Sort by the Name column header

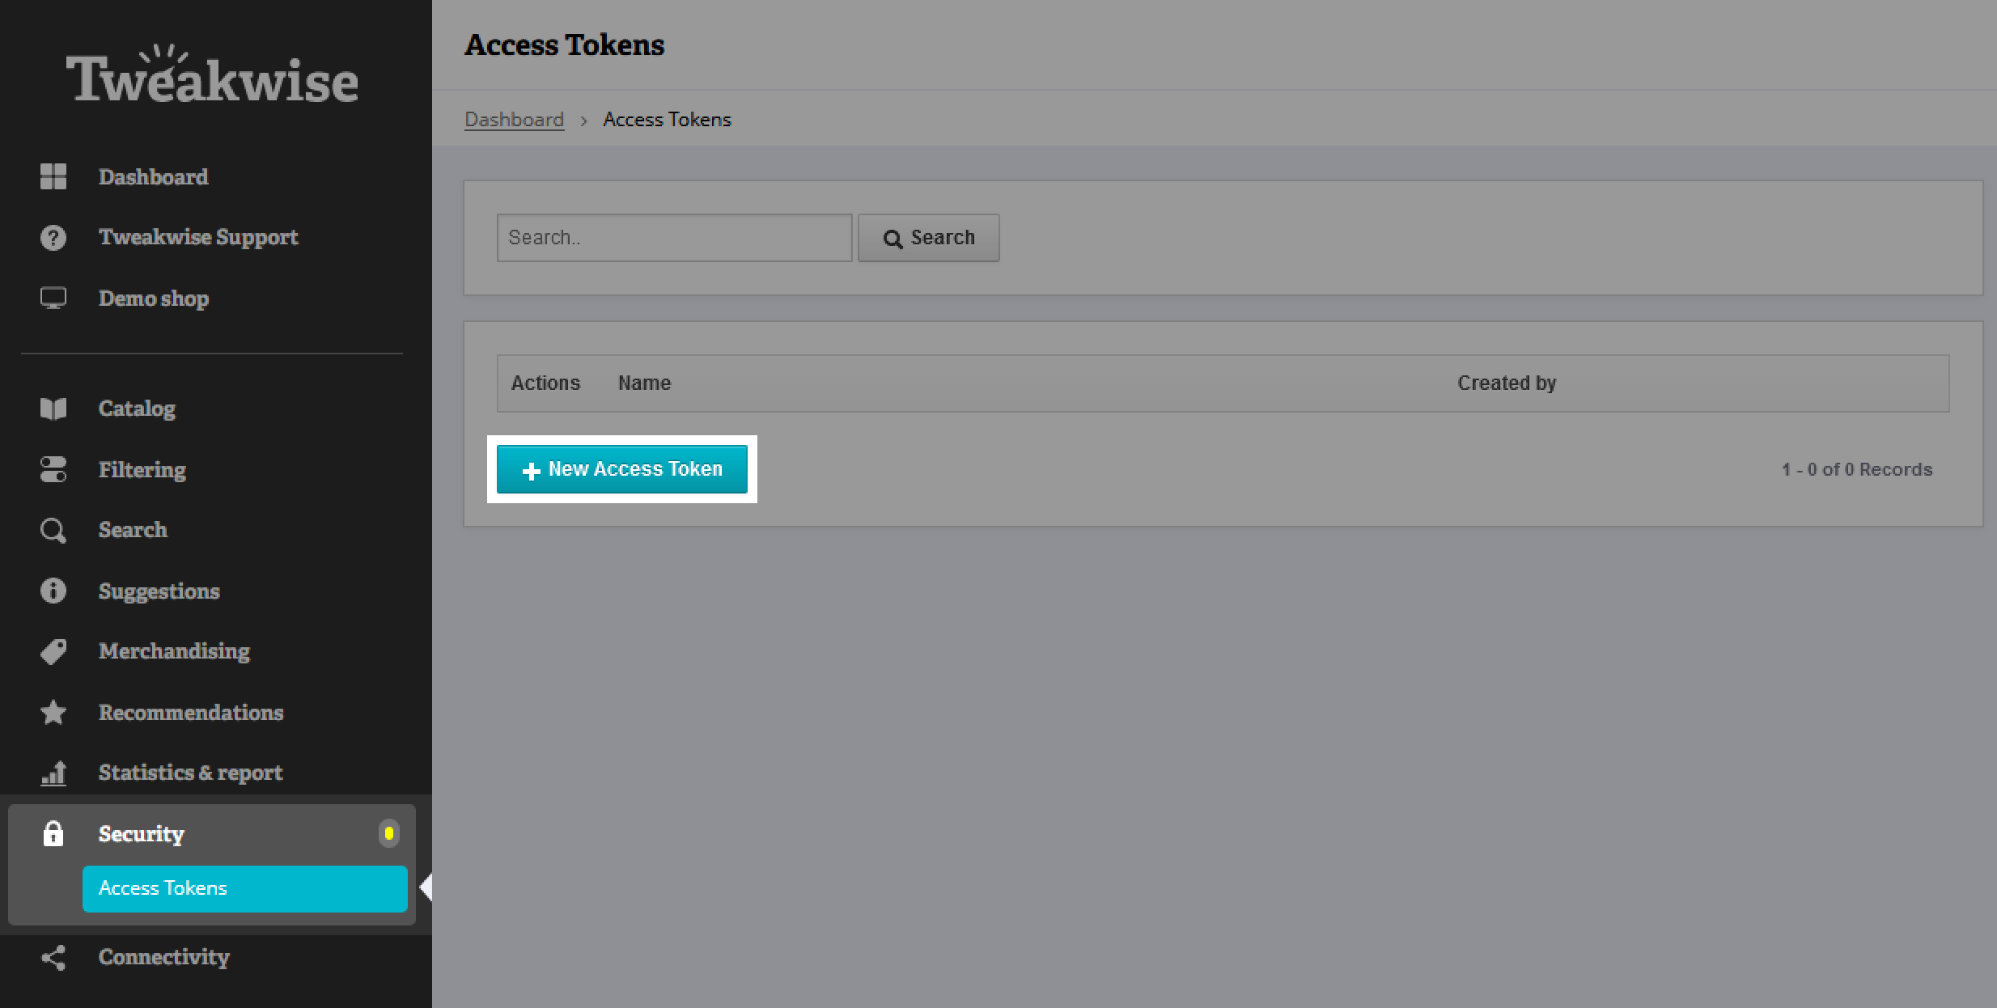(644, 383)
